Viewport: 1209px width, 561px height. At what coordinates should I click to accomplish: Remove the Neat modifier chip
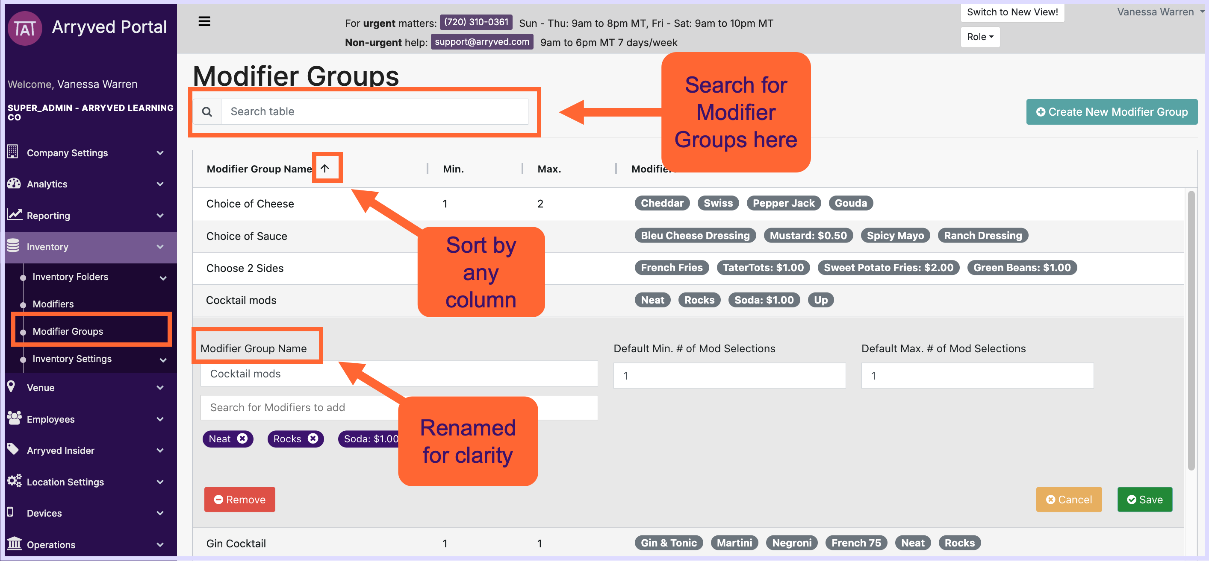click(242, 438)
